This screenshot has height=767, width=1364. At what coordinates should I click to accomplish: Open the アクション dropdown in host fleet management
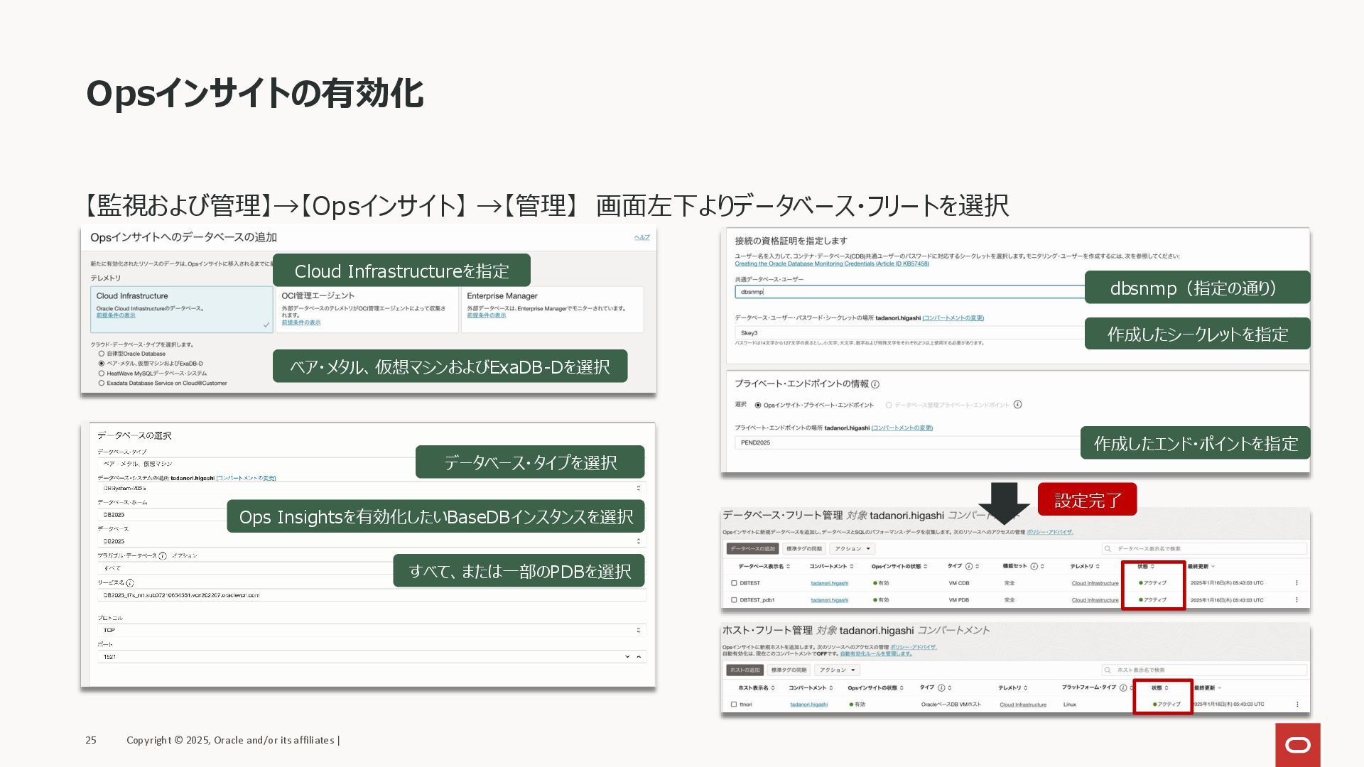pyautogui.click(x=838, y=670)
